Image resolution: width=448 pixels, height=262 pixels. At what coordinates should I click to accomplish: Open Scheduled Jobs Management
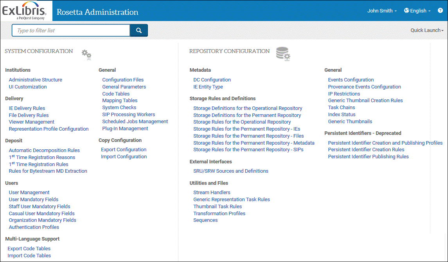135,122
